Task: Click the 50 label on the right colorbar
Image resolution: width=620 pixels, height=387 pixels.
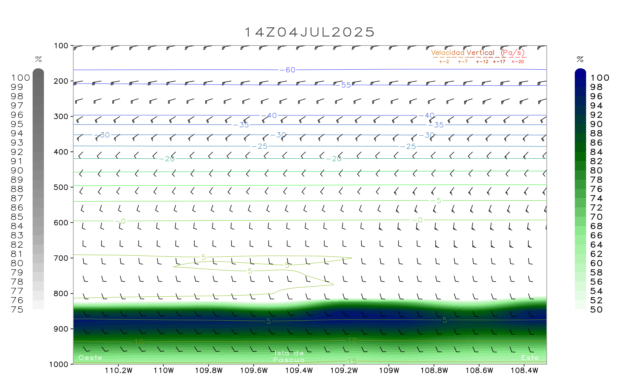Action: (x=596, y=310)
